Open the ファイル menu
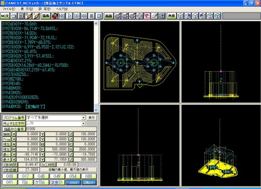 point(9,9)
